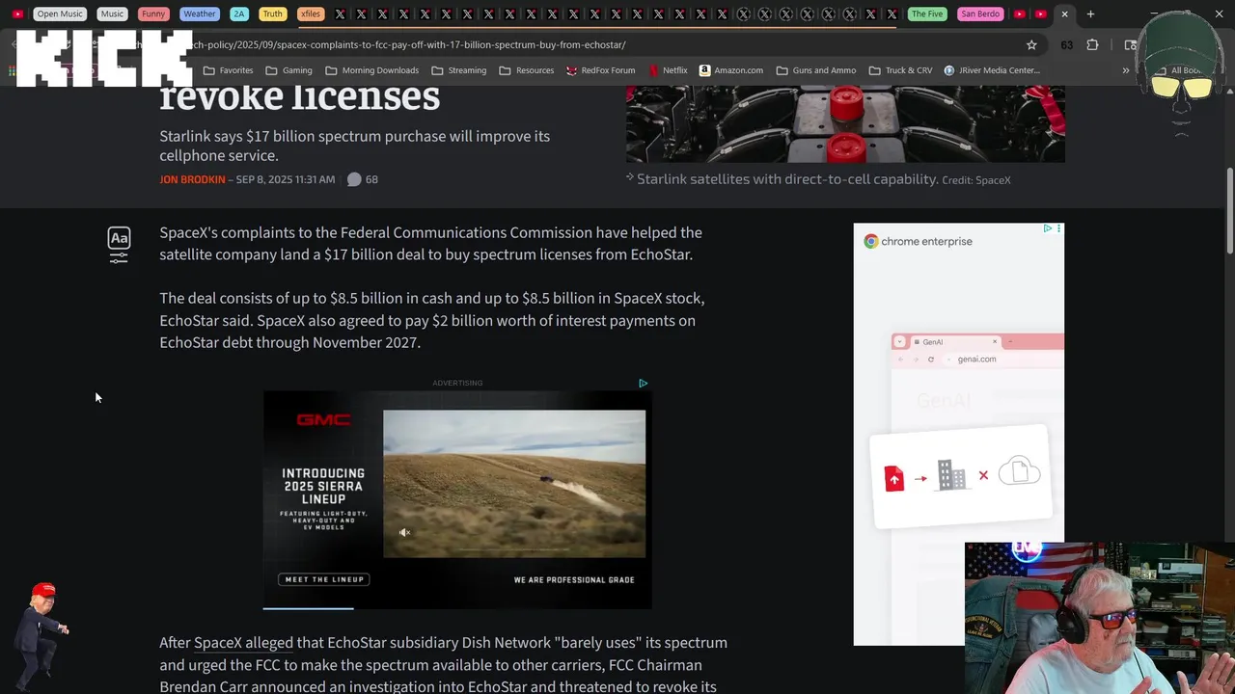Click the GMC ad progress bar

[x=457, y=608]
